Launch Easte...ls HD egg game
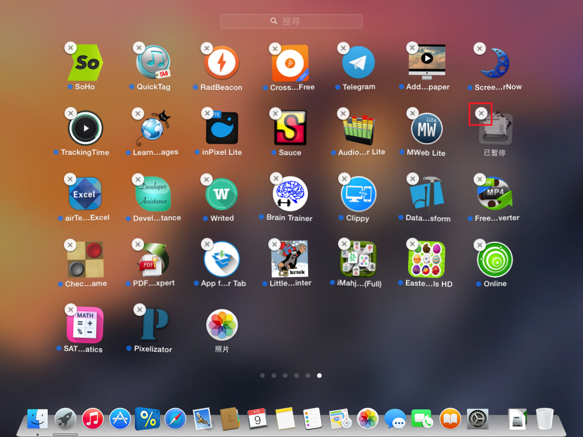Image resolution: width=583 pixels, height=437 pixels. tap(426, 259)
